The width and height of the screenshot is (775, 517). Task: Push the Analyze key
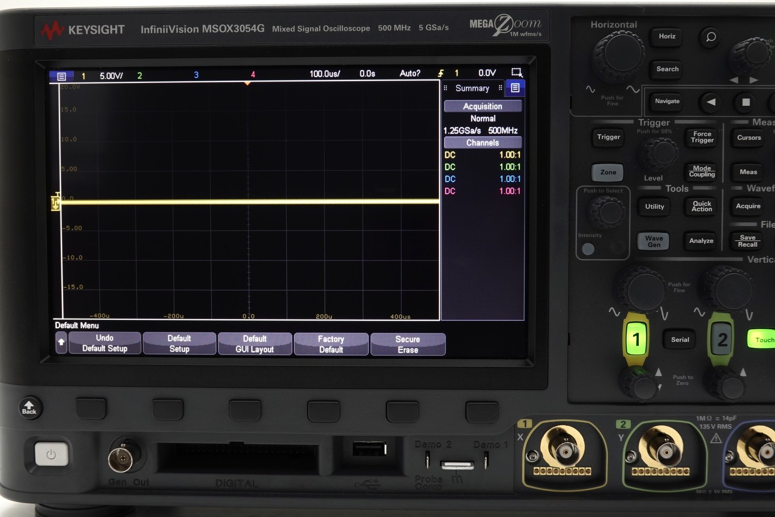701,241
